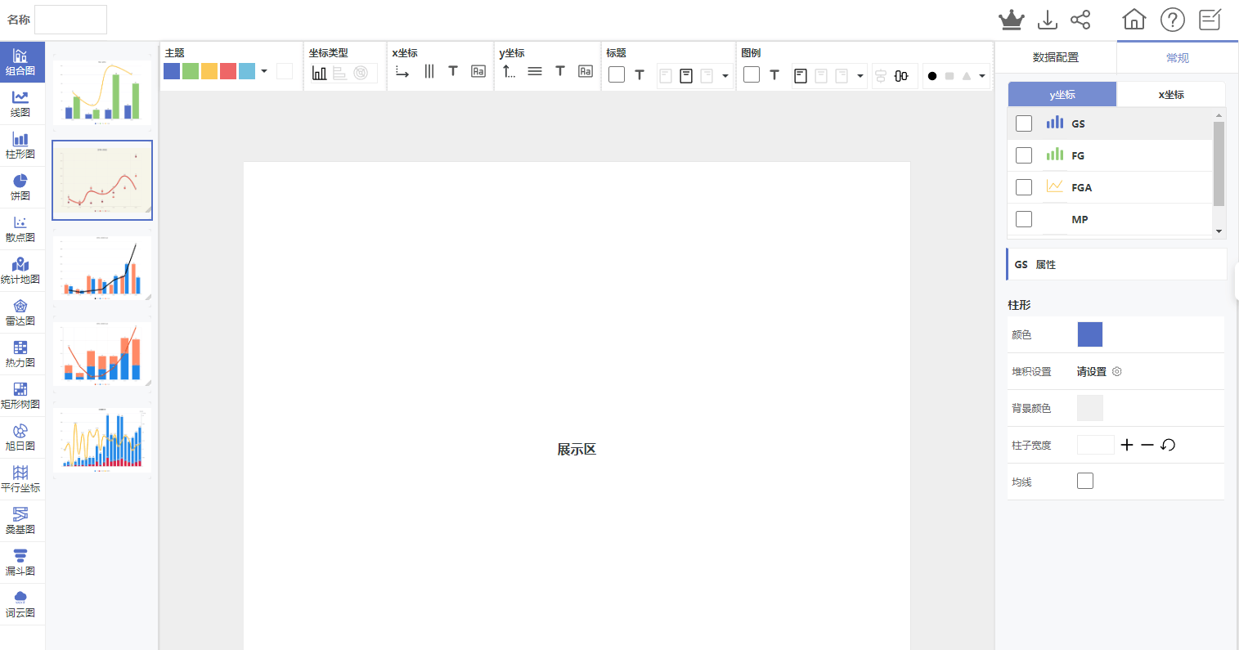Screen dimensions: 1239x650
Task: Select 词云图 word cloud chart type
Action: click(20, 603)
